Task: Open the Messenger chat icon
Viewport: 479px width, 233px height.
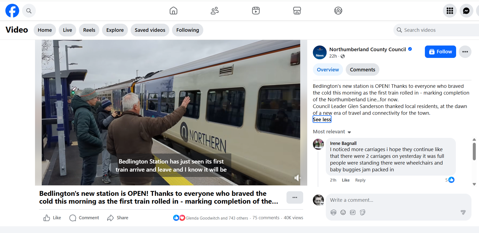Action: click(x=466, y=11)
